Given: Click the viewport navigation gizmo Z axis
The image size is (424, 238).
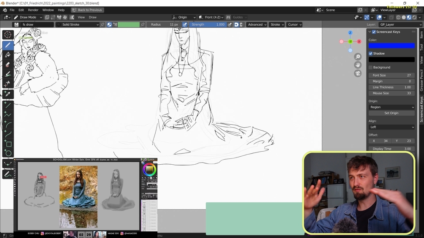Looking at the screenshot, I should point(350,33).
